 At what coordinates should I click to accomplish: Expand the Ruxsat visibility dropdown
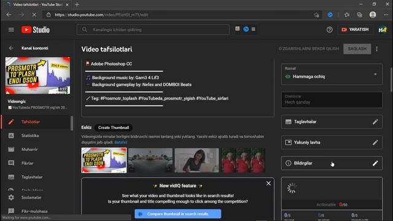[332, 74]
